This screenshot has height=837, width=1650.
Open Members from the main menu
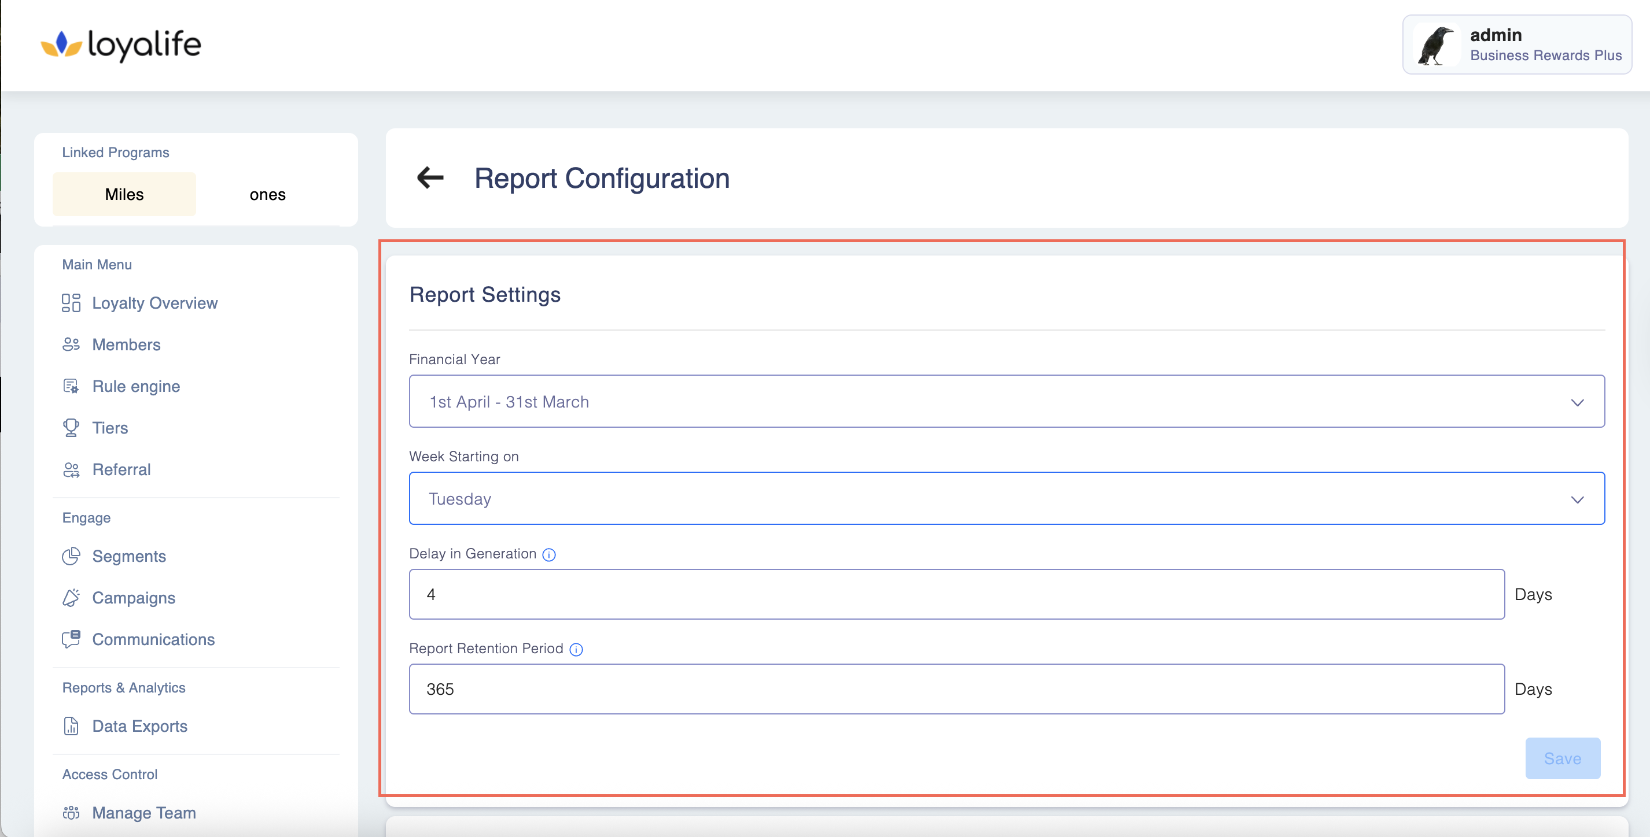coord(126,345)
